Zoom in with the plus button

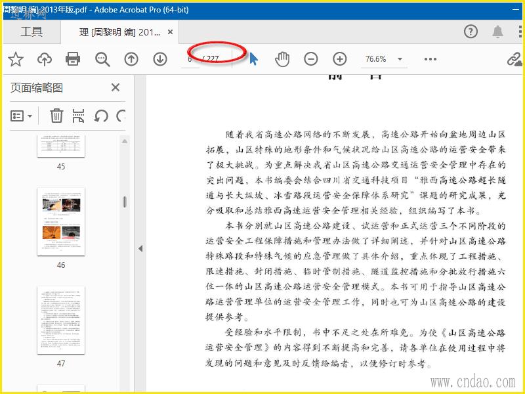340,59
